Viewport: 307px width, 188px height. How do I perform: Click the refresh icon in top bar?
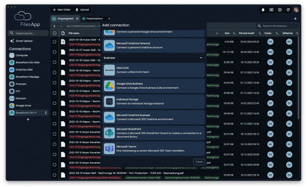[x=288, y=9]
